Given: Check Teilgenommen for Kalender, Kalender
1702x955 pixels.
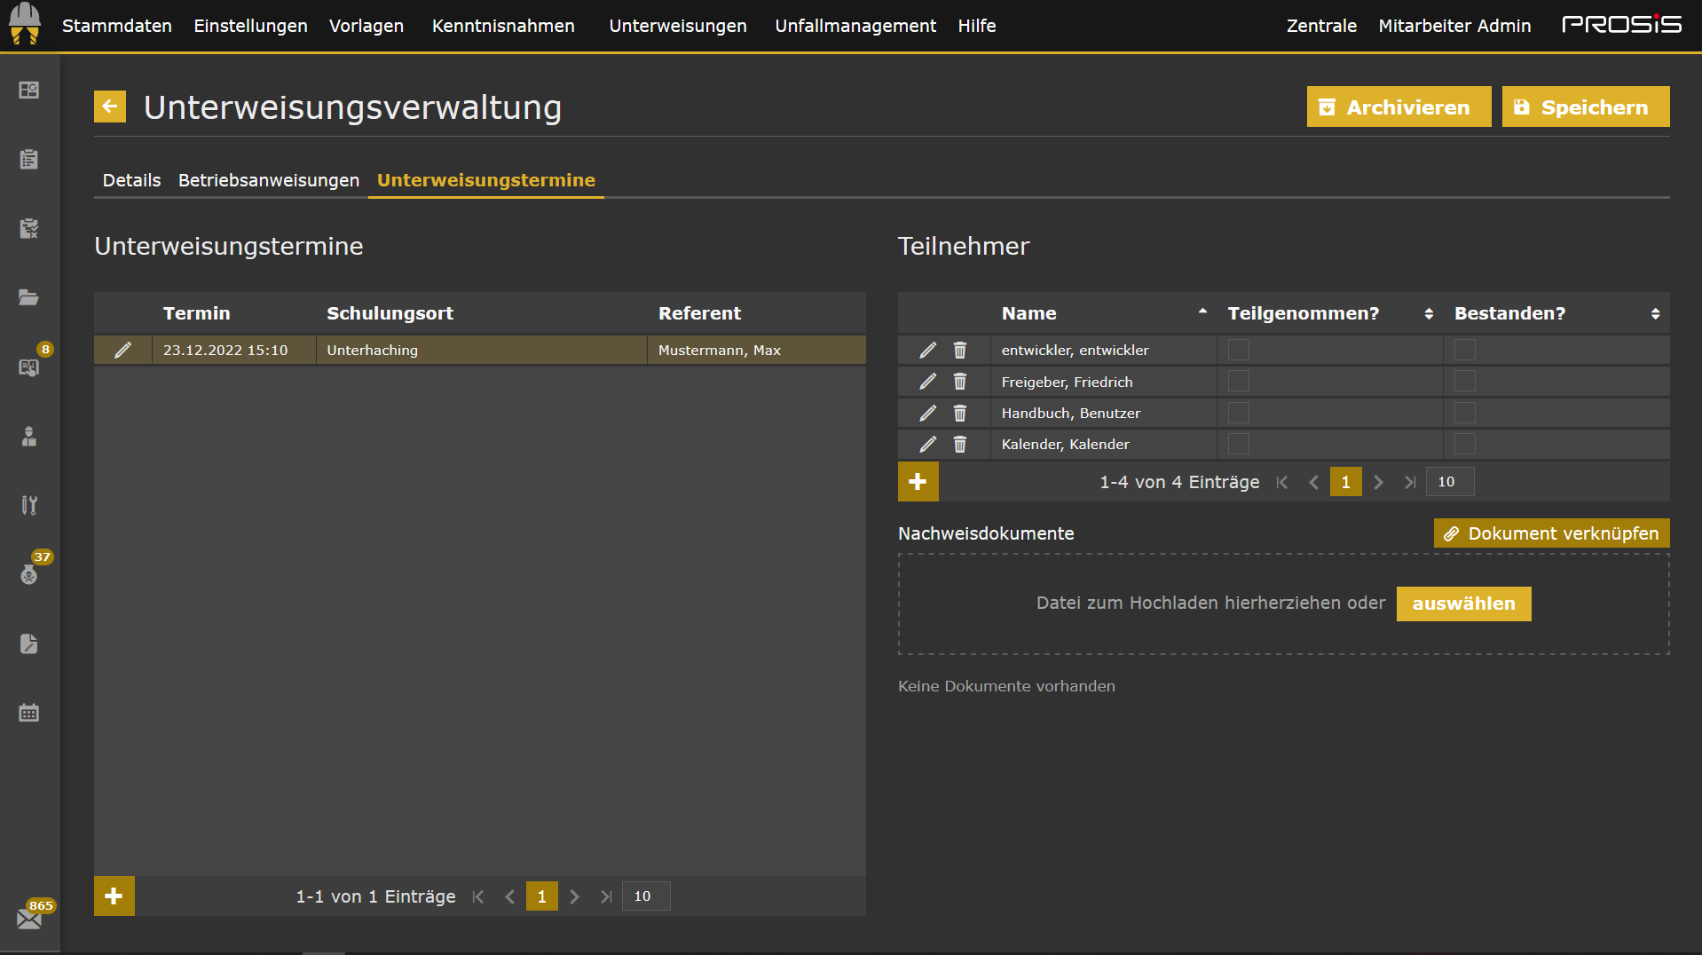Looking at the screenshot, I should point(1238,445).
